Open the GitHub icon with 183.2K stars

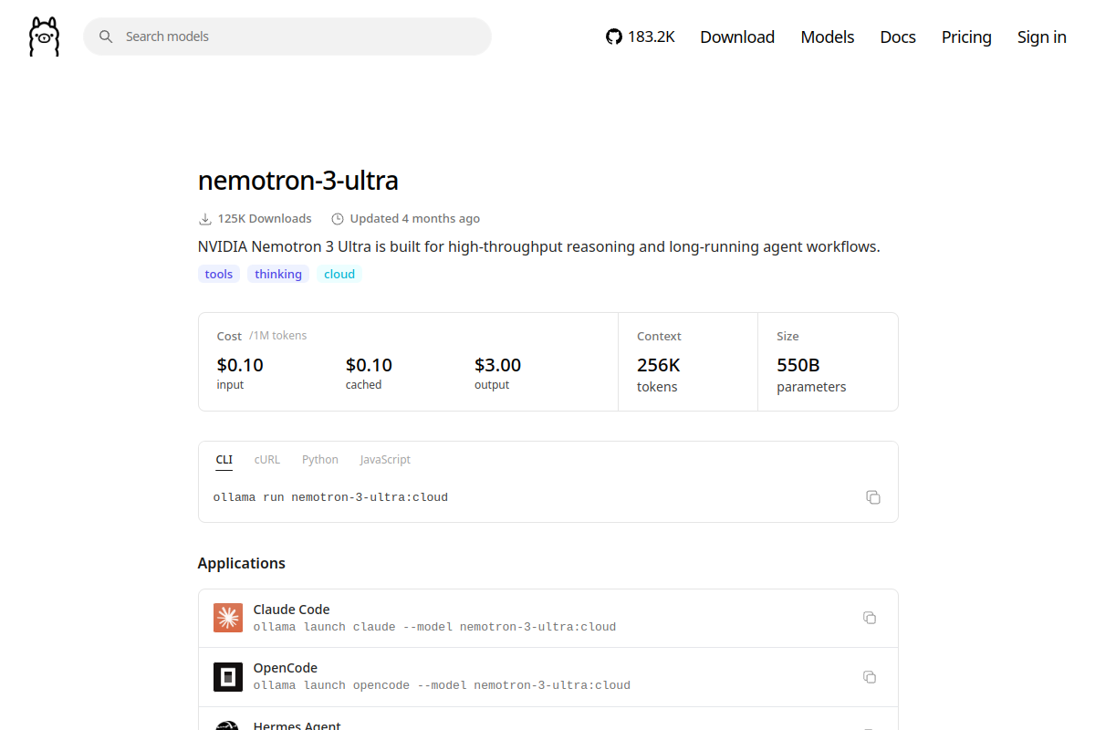[x=614, y=36]
